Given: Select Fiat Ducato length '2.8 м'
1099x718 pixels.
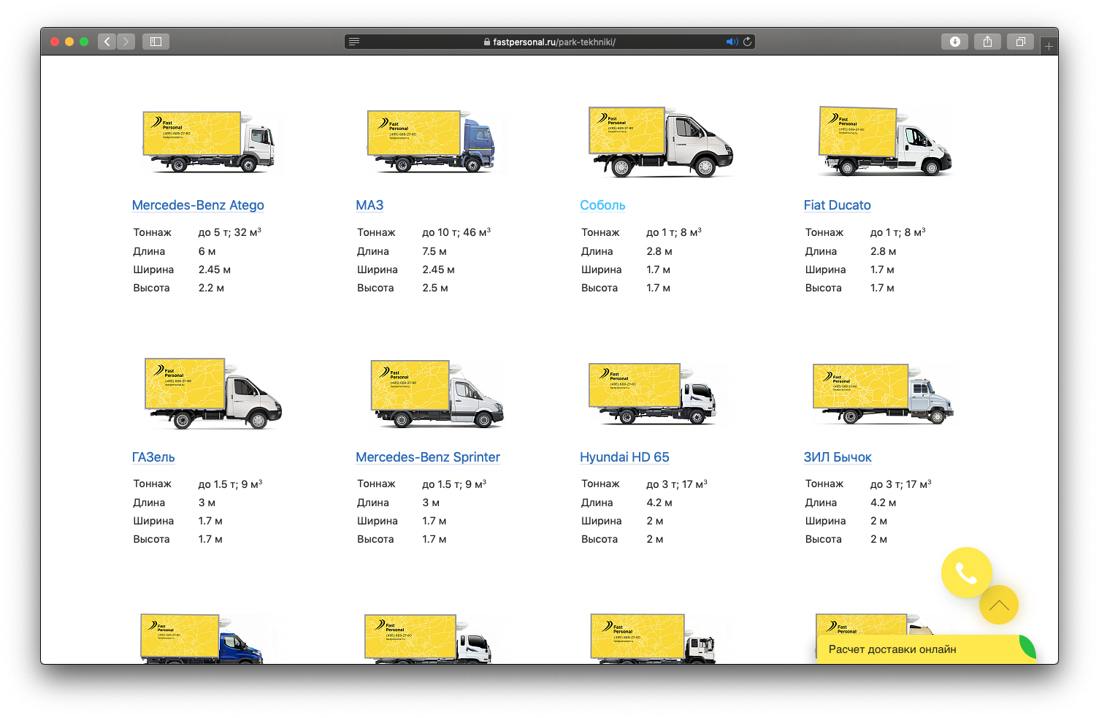Looking at the screenshot, I should [884, 251].
